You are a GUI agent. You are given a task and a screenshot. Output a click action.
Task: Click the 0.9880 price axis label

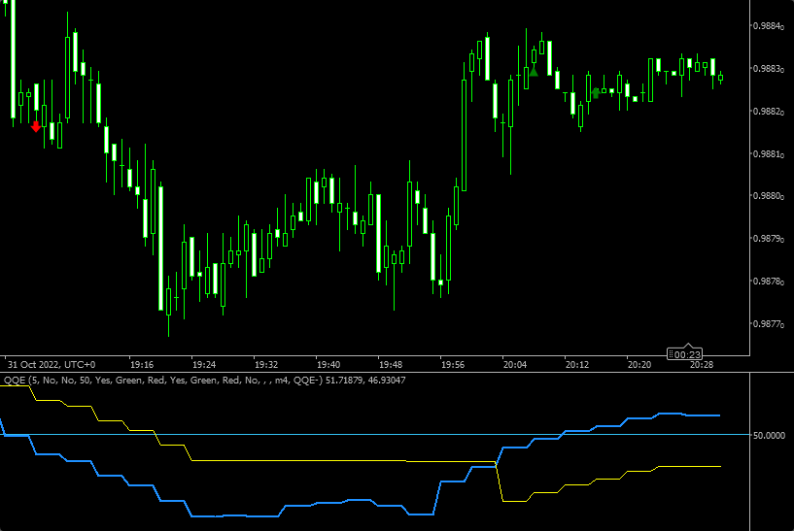pos(771,197)
